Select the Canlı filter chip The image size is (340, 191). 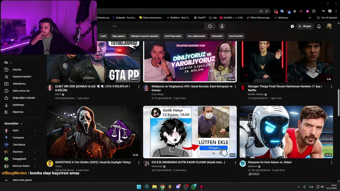[103, 36]
